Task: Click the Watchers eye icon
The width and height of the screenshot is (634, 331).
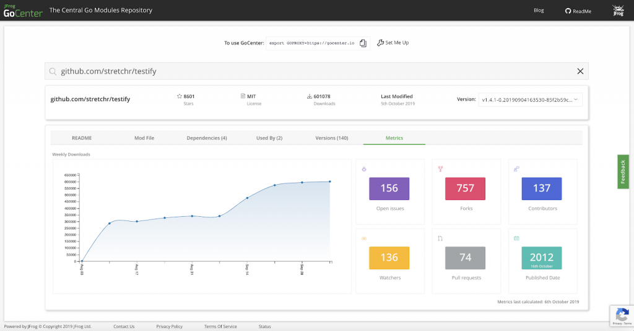Action: point(364,238)
